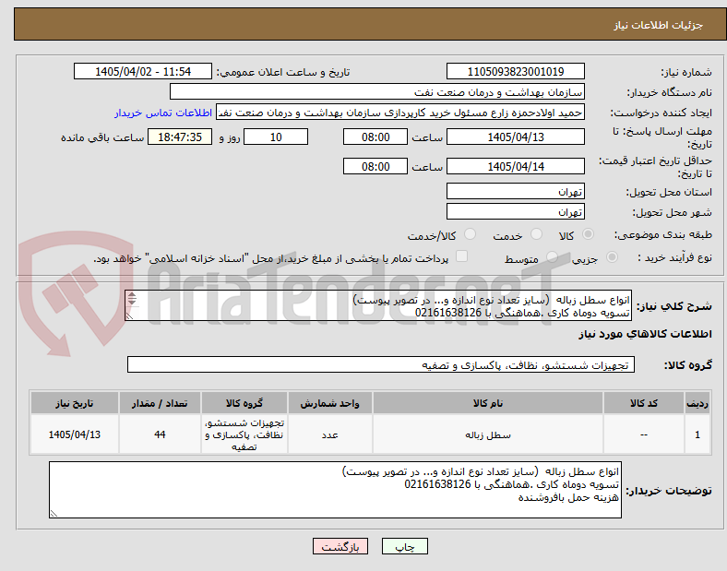Click the remaining days field showing 10
The height and width of the screenshot is (571, 727).
tap(276, 137)
